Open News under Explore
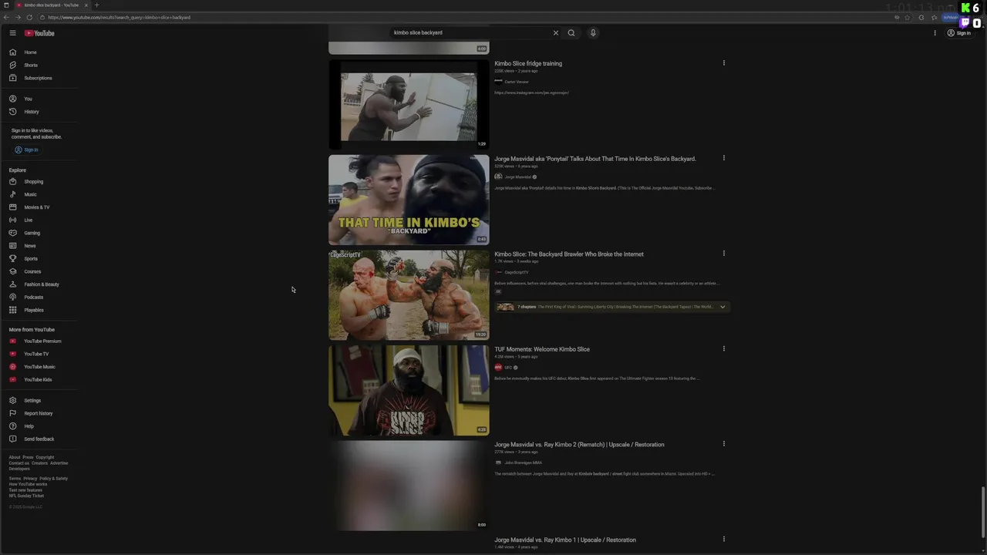 (x=39, y=246)
